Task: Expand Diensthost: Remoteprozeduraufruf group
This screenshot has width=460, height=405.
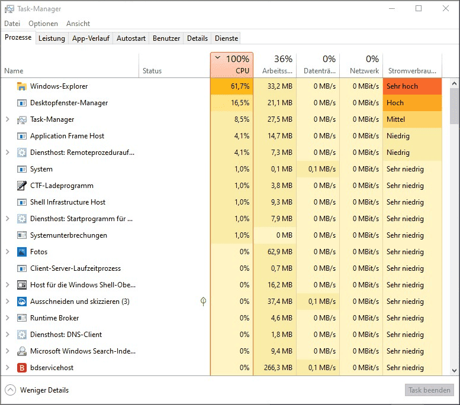Action: click(x=8, y=153)
